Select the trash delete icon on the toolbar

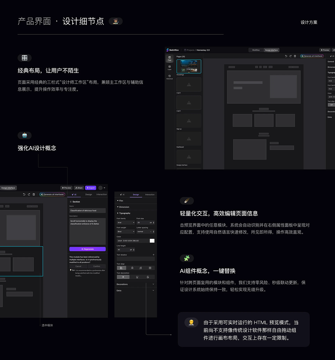[x=295, y=56]
